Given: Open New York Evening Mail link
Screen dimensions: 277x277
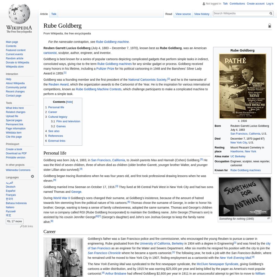Looking at the screenshot, I should pos(235,258).
